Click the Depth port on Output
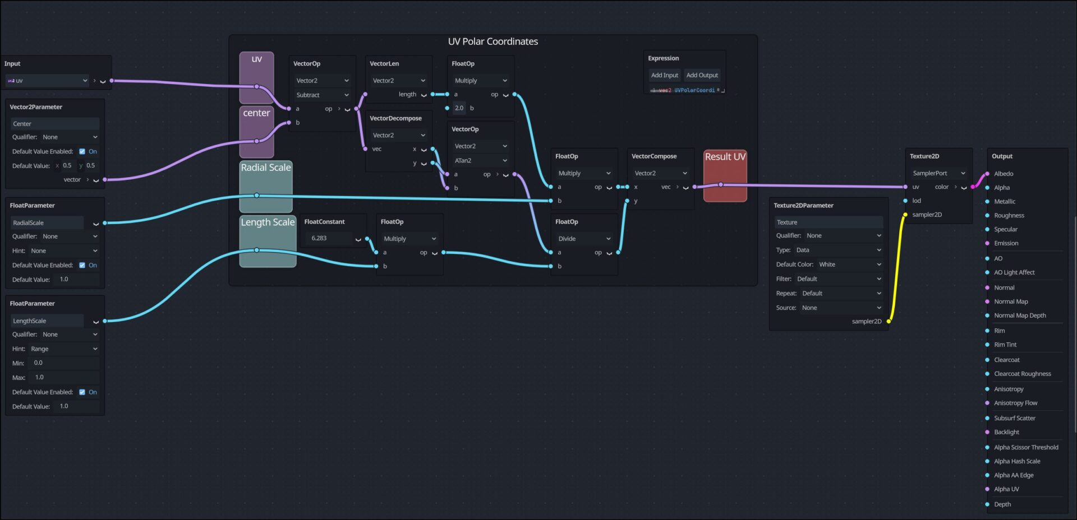This screenshot has height=520, width=1077. 987,504
